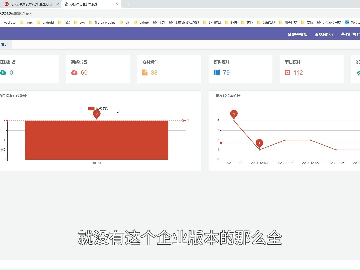Click the 2023-12-02 x-axis label

click(x=234, y=163)
